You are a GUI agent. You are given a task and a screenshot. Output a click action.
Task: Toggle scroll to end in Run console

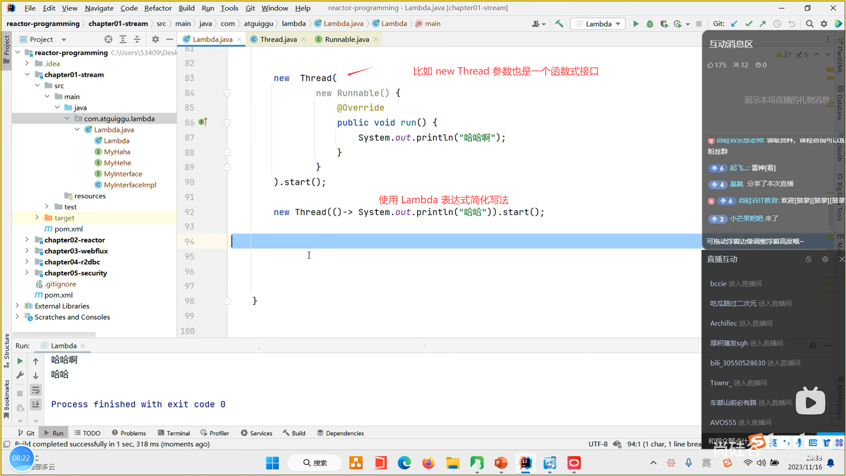tap(36, 404)
